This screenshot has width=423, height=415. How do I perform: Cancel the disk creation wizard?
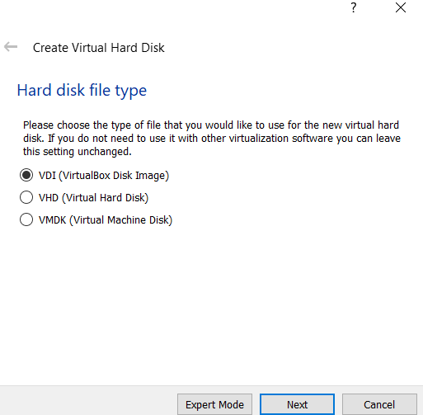pyautogui.click(x=379, y=404)
